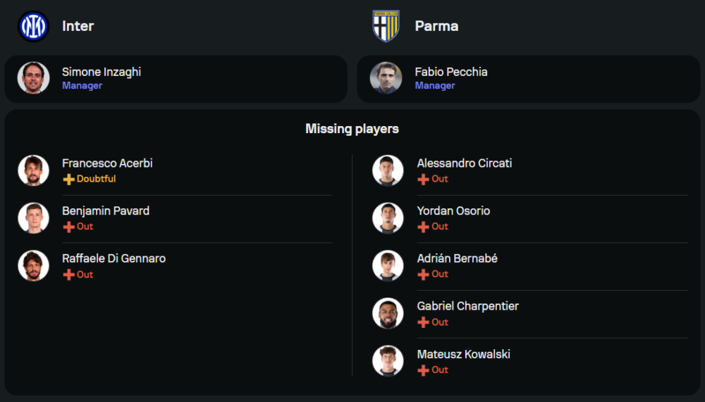Click the Missing players section heading

(352, 129)
